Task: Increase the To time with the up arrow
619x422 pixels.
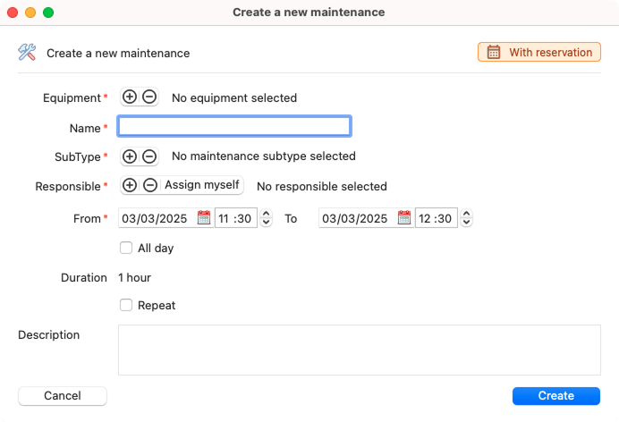Action: click(x=467, y=214)
